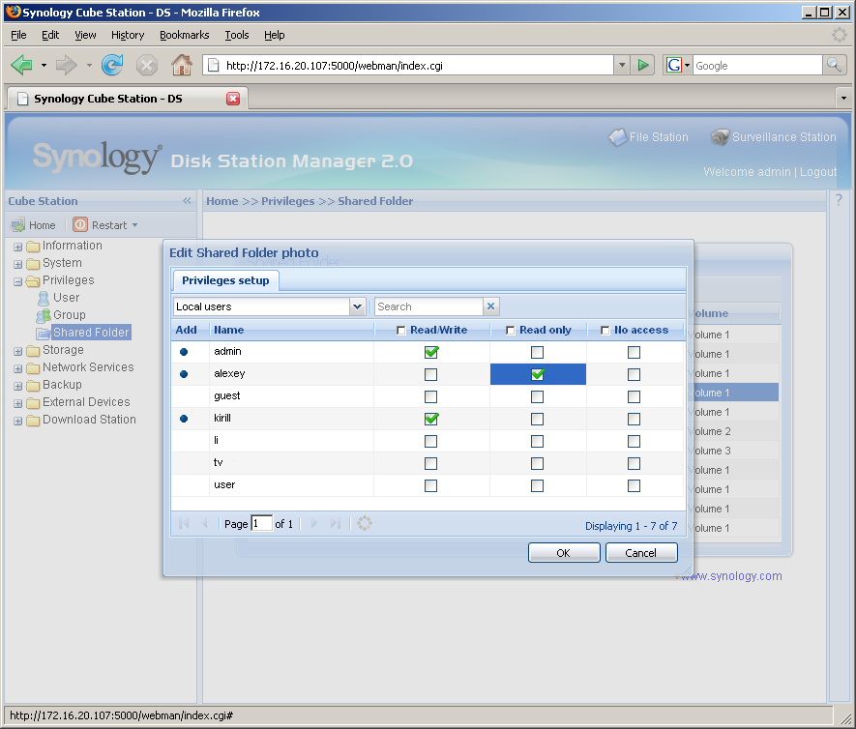
Task: Click the Logout link
Action: pyautogui.click(x=817, y=172)
